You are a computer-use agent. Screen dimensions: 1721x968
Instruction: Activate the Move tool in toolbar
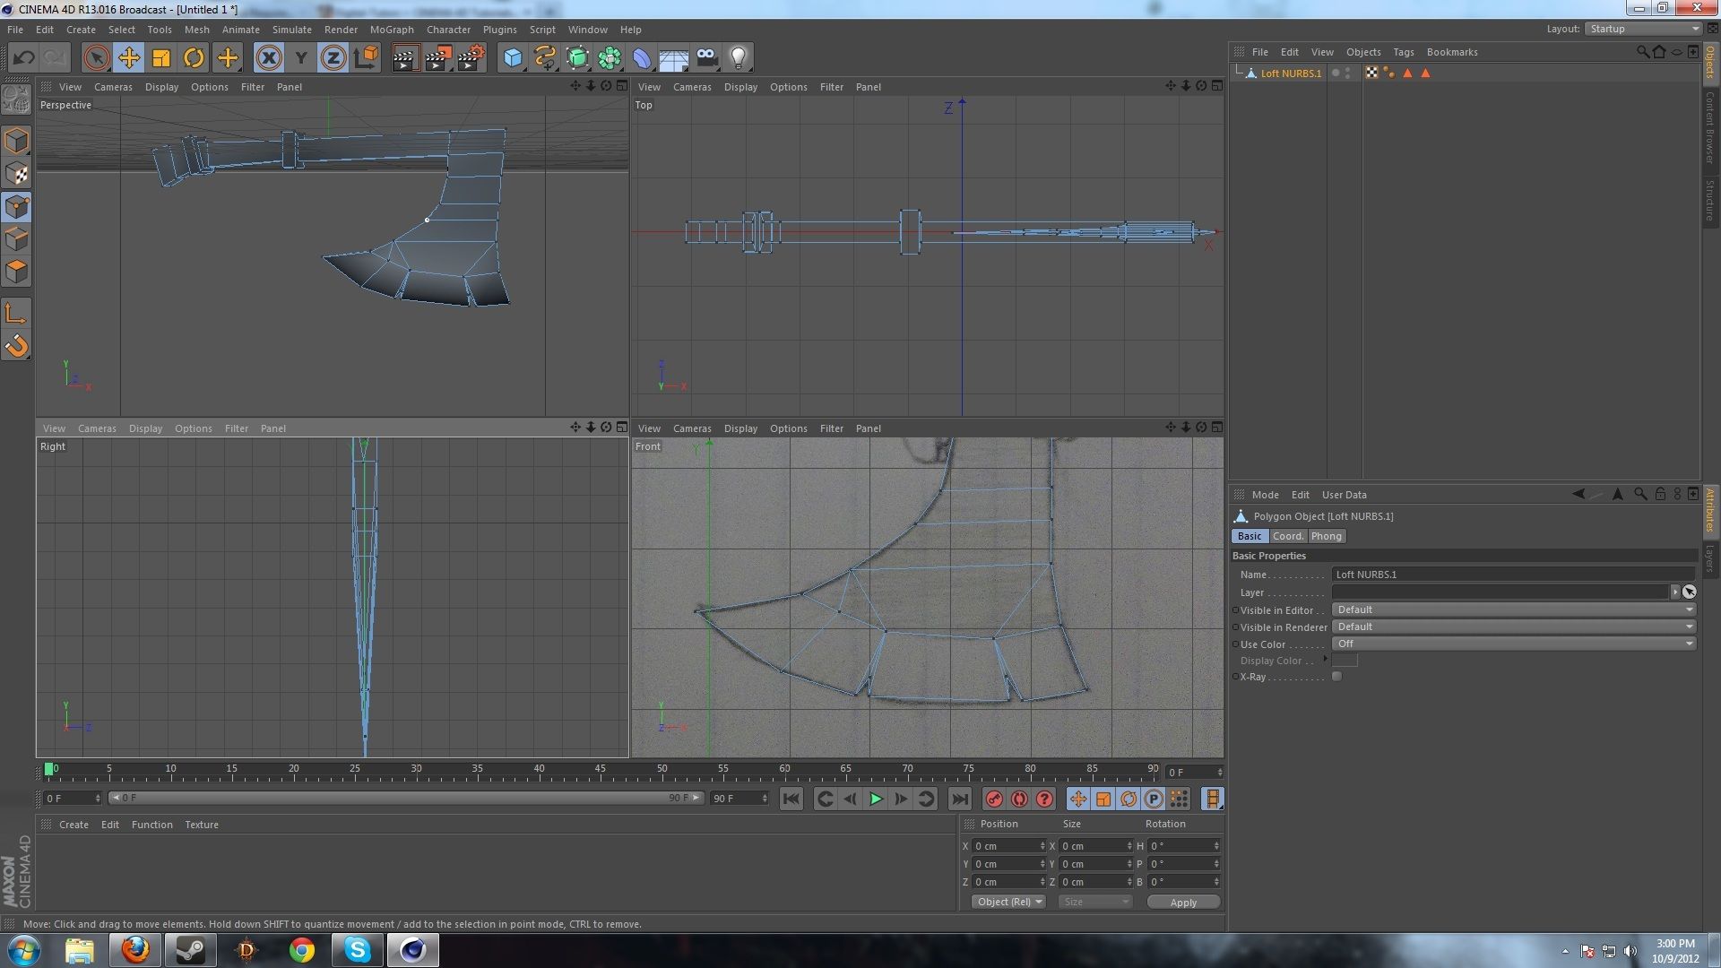[128, 58]
